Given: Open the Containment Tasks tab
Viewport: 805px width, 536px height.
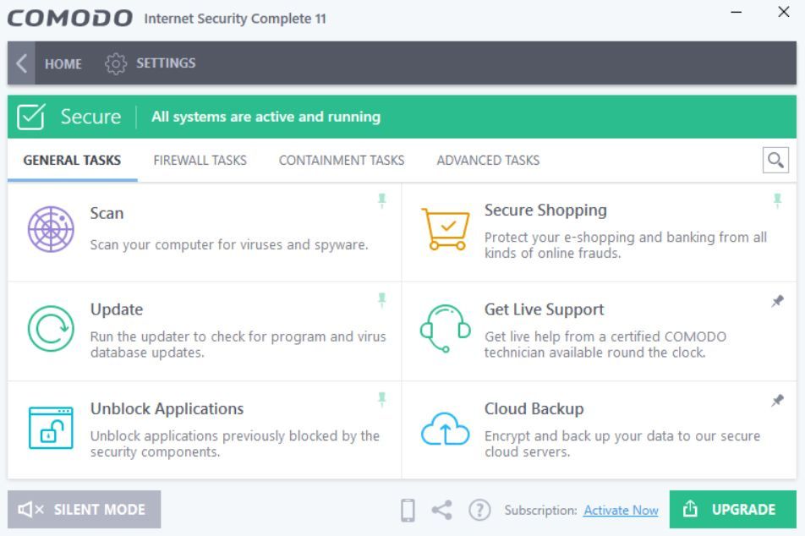Looking at the screenshot, I should click(342, 161).
